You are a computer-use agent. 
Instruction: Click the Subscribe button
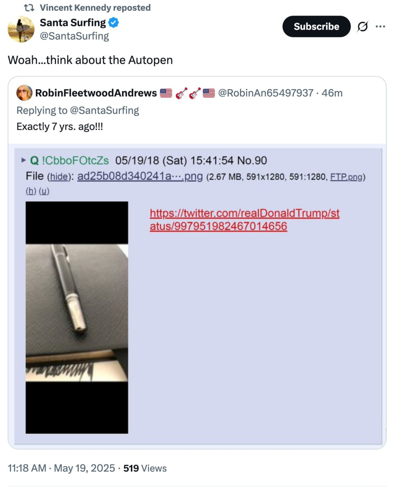tap(316, 27)
